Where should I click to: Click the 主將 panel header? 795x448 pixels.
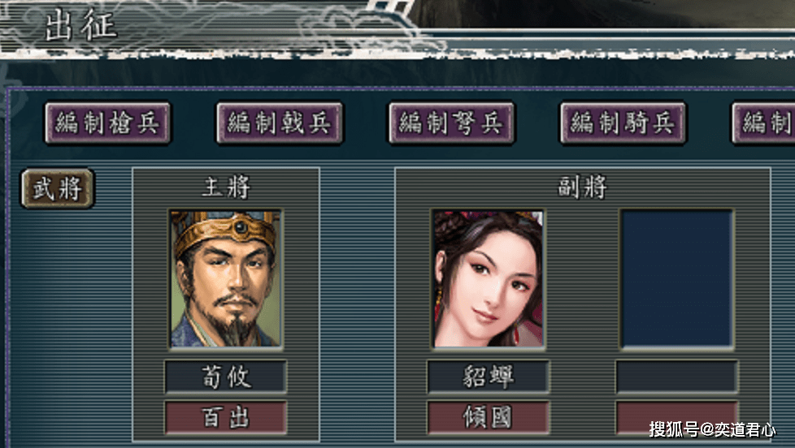[226, 187]
